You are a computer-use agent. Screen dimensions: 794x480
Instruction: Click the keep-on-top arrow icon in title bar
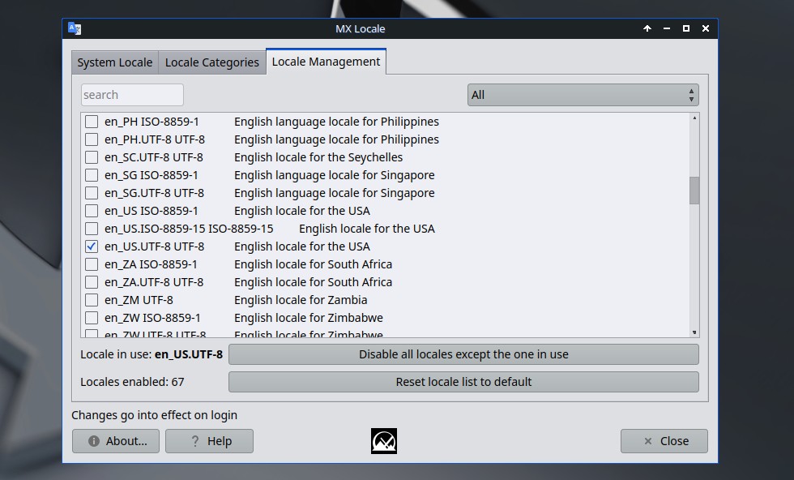pos(647,28)
